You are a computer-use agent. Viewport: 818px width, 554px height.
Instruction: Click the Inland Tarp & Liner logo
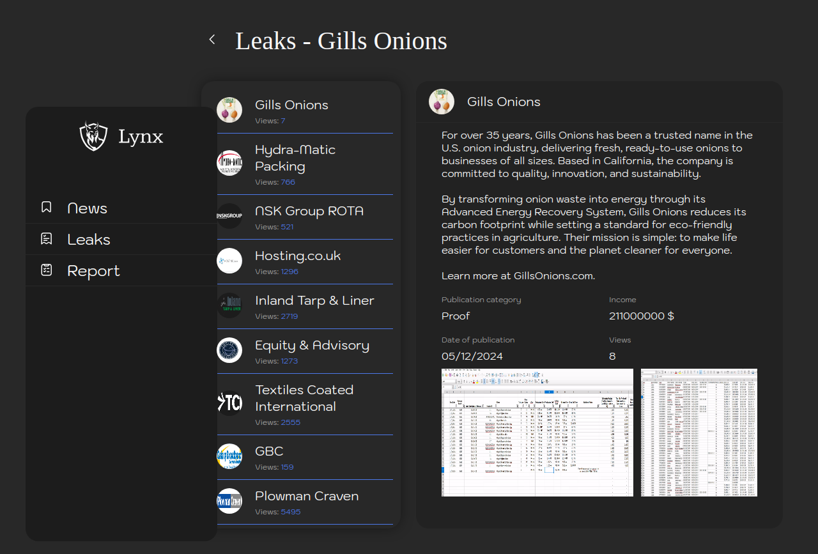tap(229, 305)
